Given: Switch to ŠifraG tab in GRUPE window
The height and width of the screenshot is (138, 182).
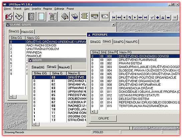Looking at the screenshot, I should point(51,67).
